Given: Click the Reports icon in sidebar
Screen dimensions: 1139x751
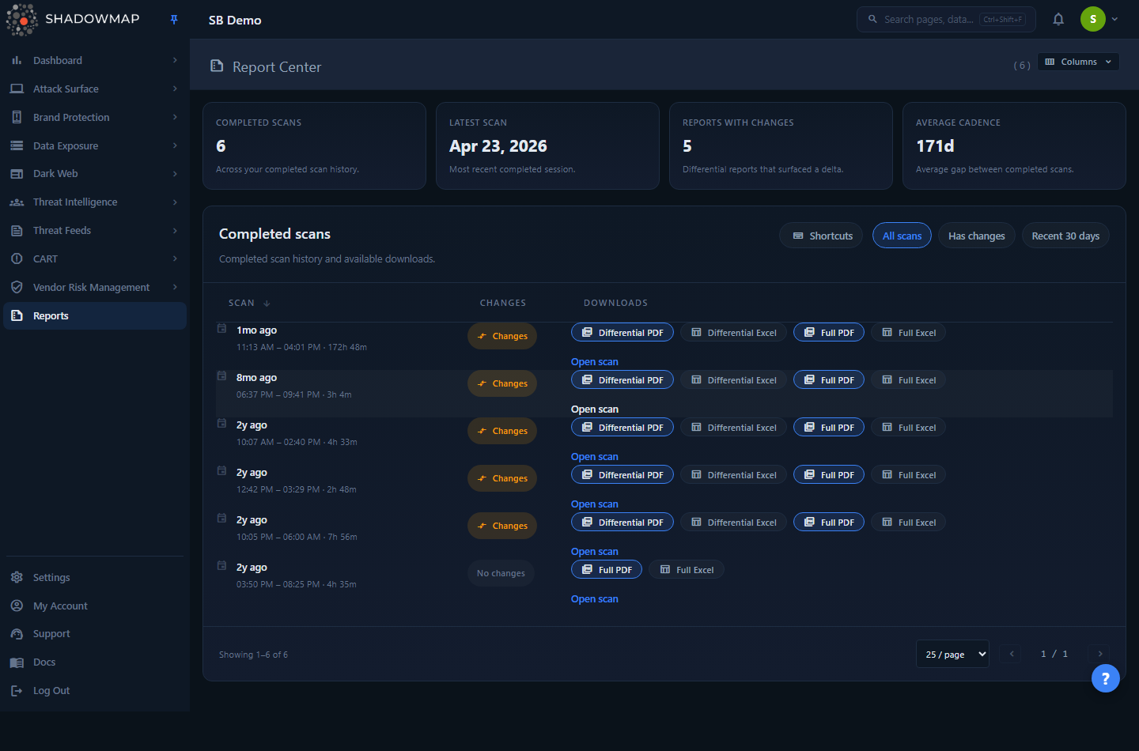Looking at the screenshot, I should 17,315.
